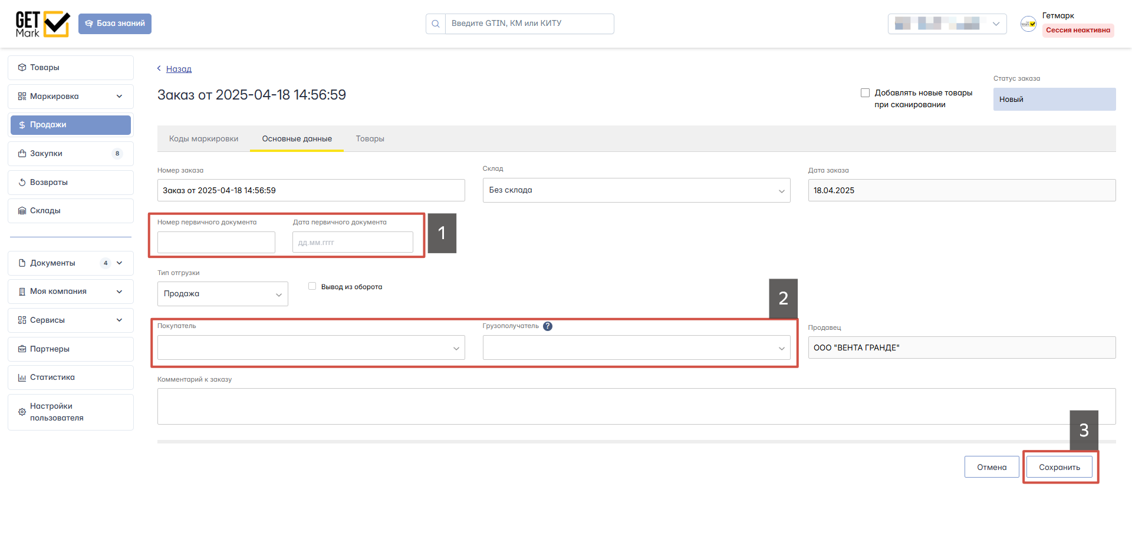Enable Добавлять новые товары при сканировании checkbox

coord(865,93)
